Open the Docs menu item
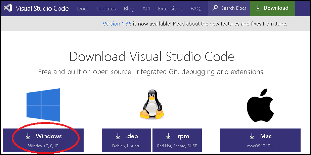Image resolution: width=311 pixels, height=155 pixels. 83,8
